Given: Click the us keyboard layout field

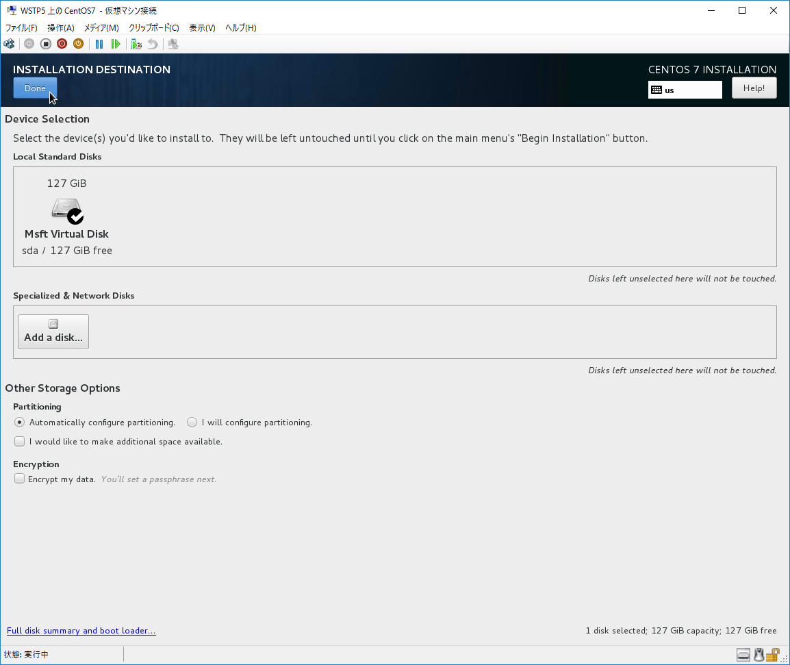Looking at the screenshot, I should (685, 90).
